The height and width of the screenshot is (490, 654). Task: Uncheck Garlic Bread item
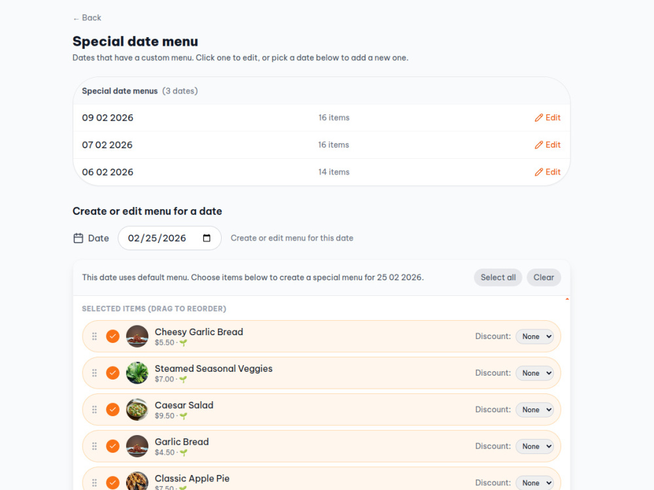(x=112, y=446)
